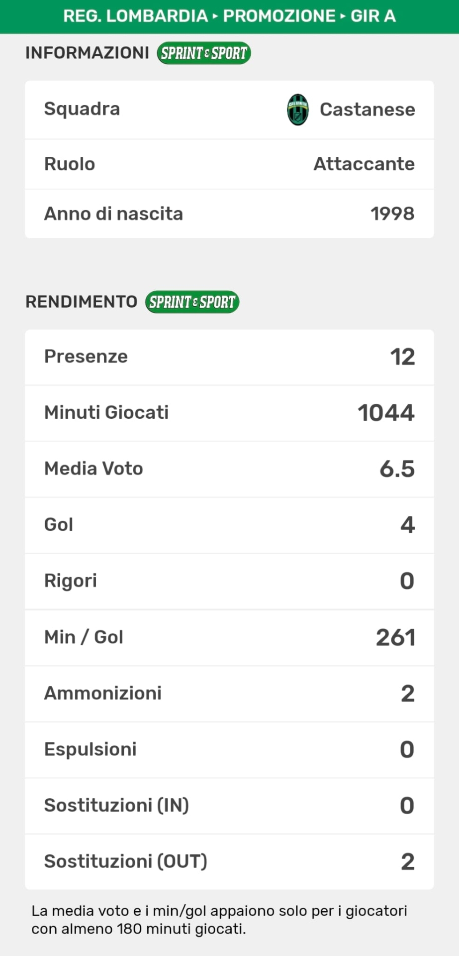Select the Rigori statistic row
This screenshot has width=459, height=956.
coord(229,581)
